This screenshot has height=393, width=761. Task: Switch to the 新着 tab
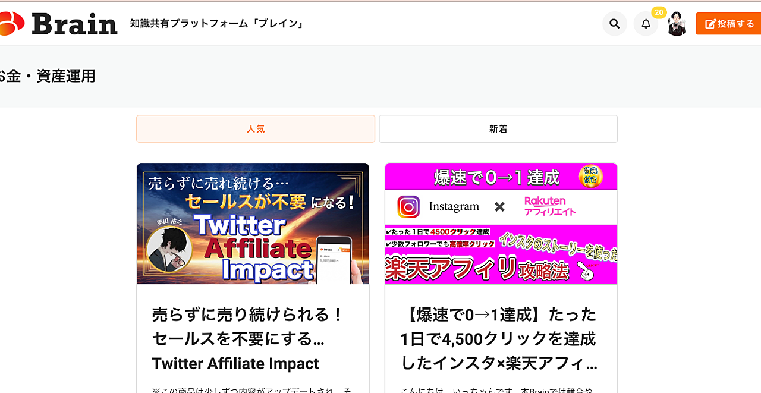tap(498, 128)
